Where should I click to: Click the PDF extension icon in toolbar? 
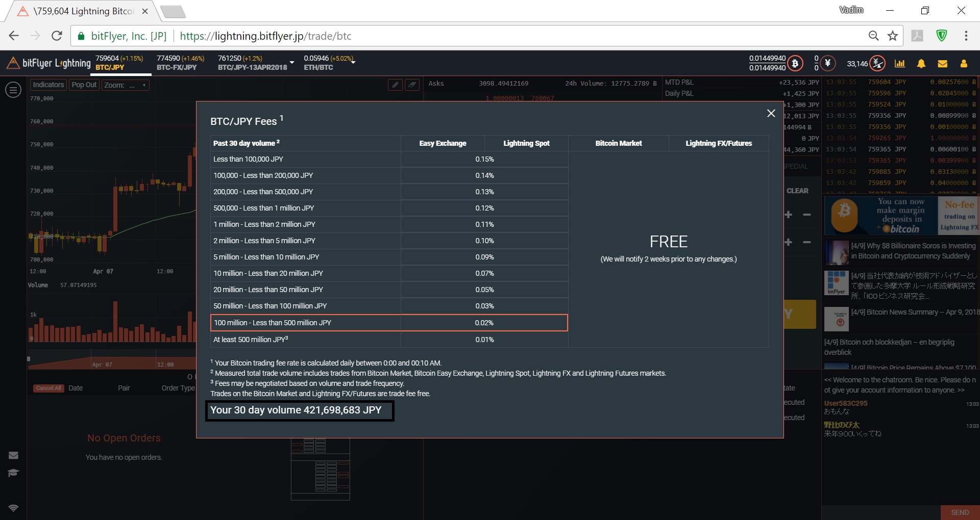(917, 36)
